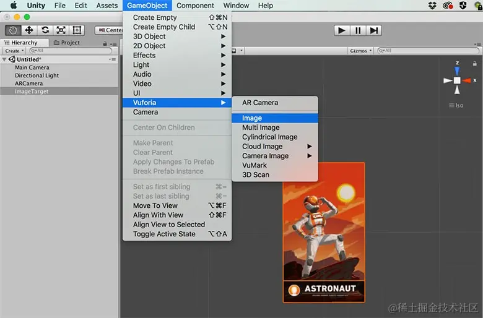Select the Rotate tool

45,30
